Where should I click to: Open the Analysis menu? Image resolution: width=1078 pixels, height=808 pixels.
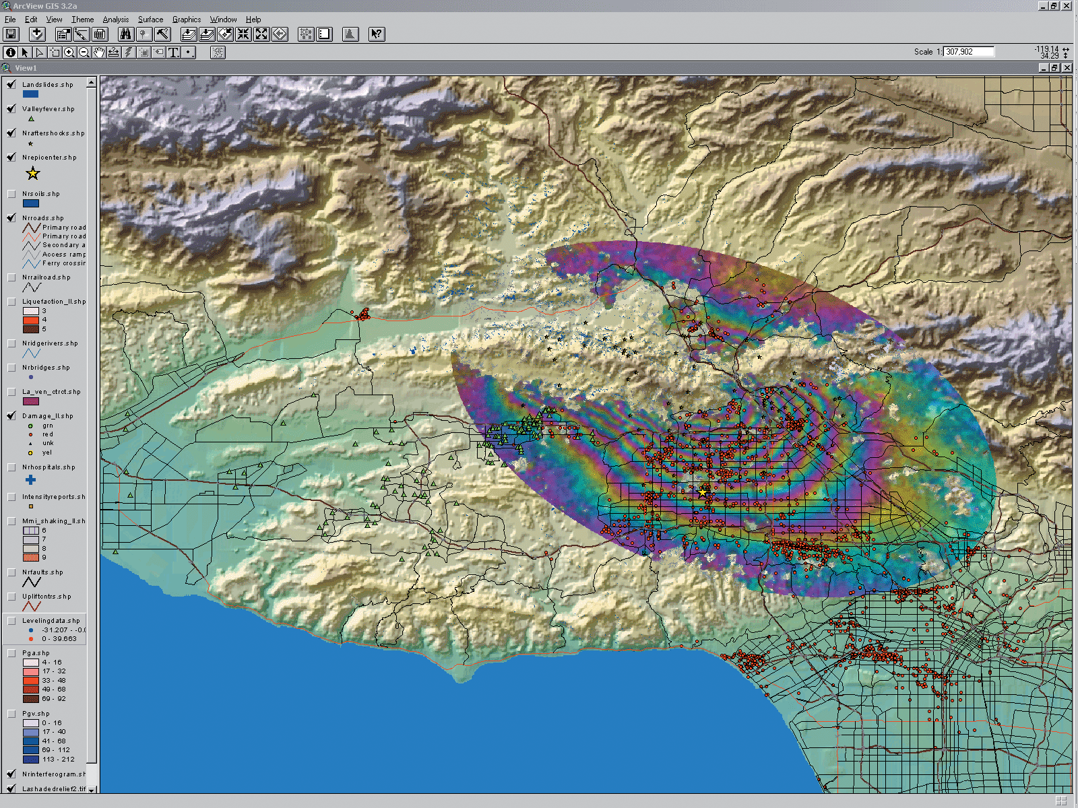pyautogui.click(x=115, y=20)
